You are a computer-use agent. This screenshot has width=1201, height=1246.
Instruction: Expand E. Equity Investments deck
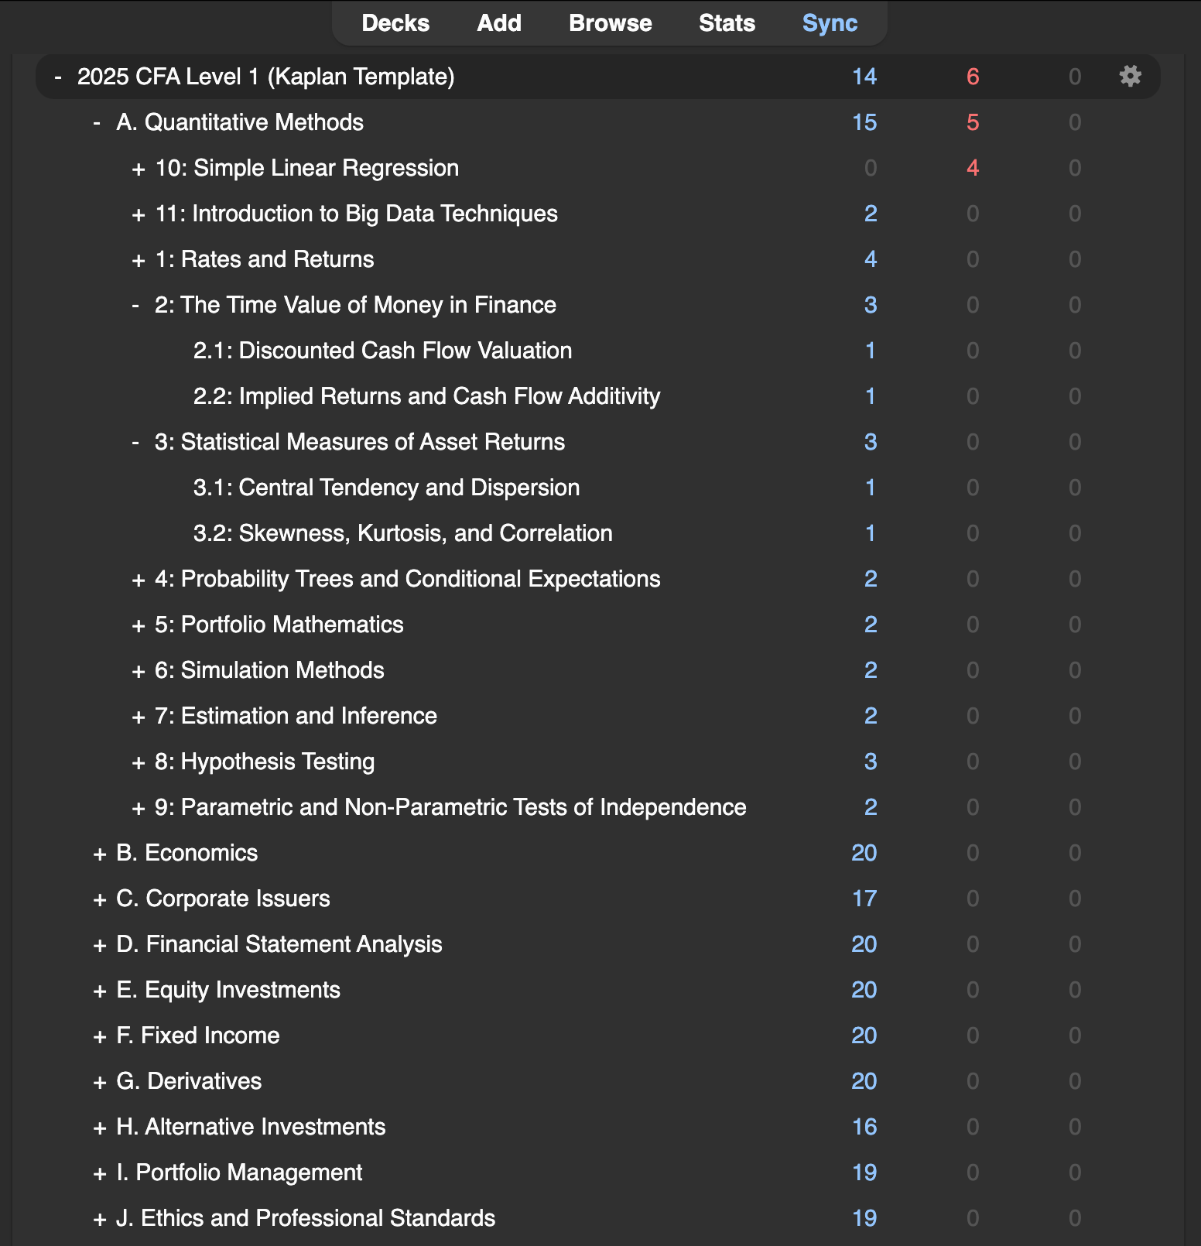coord(100,991)
